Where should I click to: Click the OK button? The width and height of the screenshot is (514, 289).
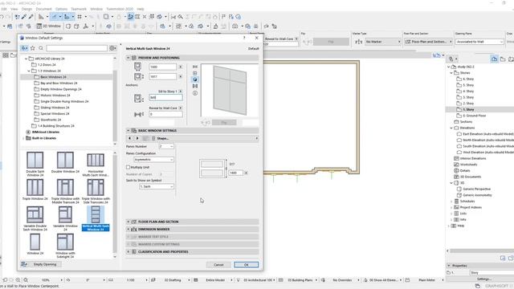point(247,265)
